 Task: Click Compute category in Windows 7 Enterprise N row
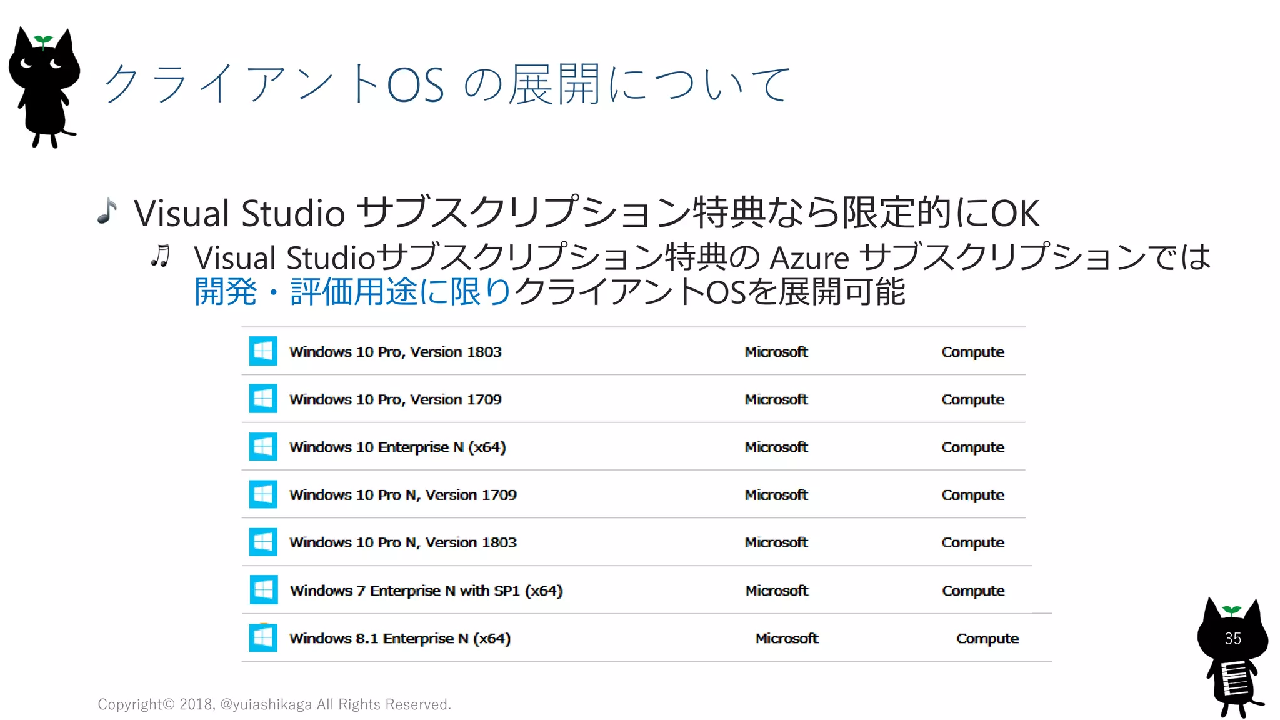coord(974,591)
